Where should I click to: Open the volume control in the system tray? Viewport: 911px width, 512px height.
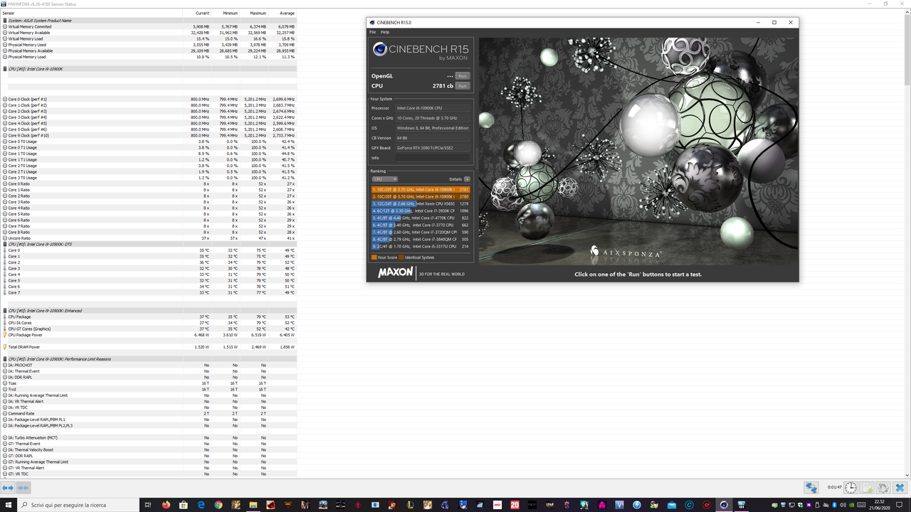coord(843,504)
